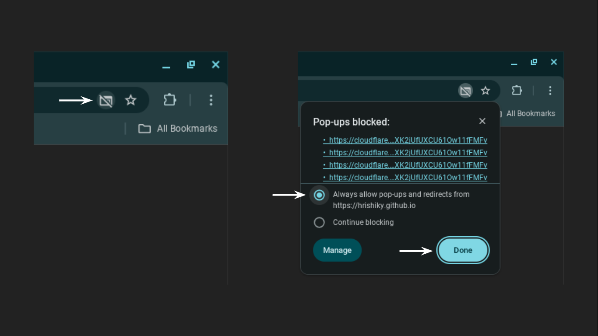Click pop-up blocked icon above the dialog

465,91
